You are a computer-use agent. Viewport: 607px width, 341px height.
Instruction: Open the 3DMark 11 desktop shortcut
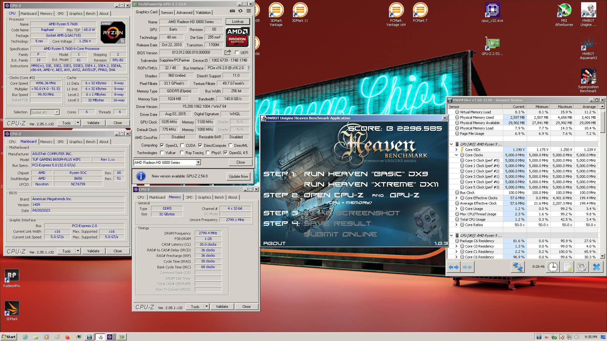(x=300, y=13)
